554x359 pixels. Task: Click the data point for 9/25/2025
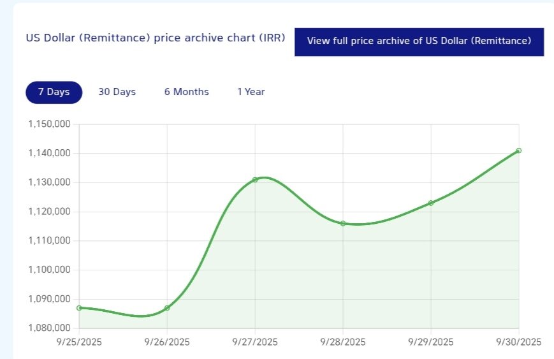[79, 308]
